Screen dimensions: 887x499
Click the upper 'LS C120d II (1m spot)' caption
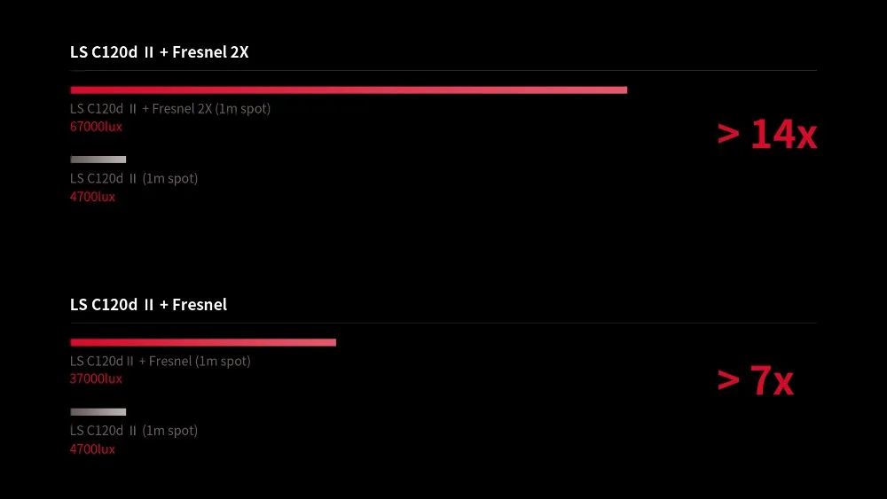tap(134, 178)
